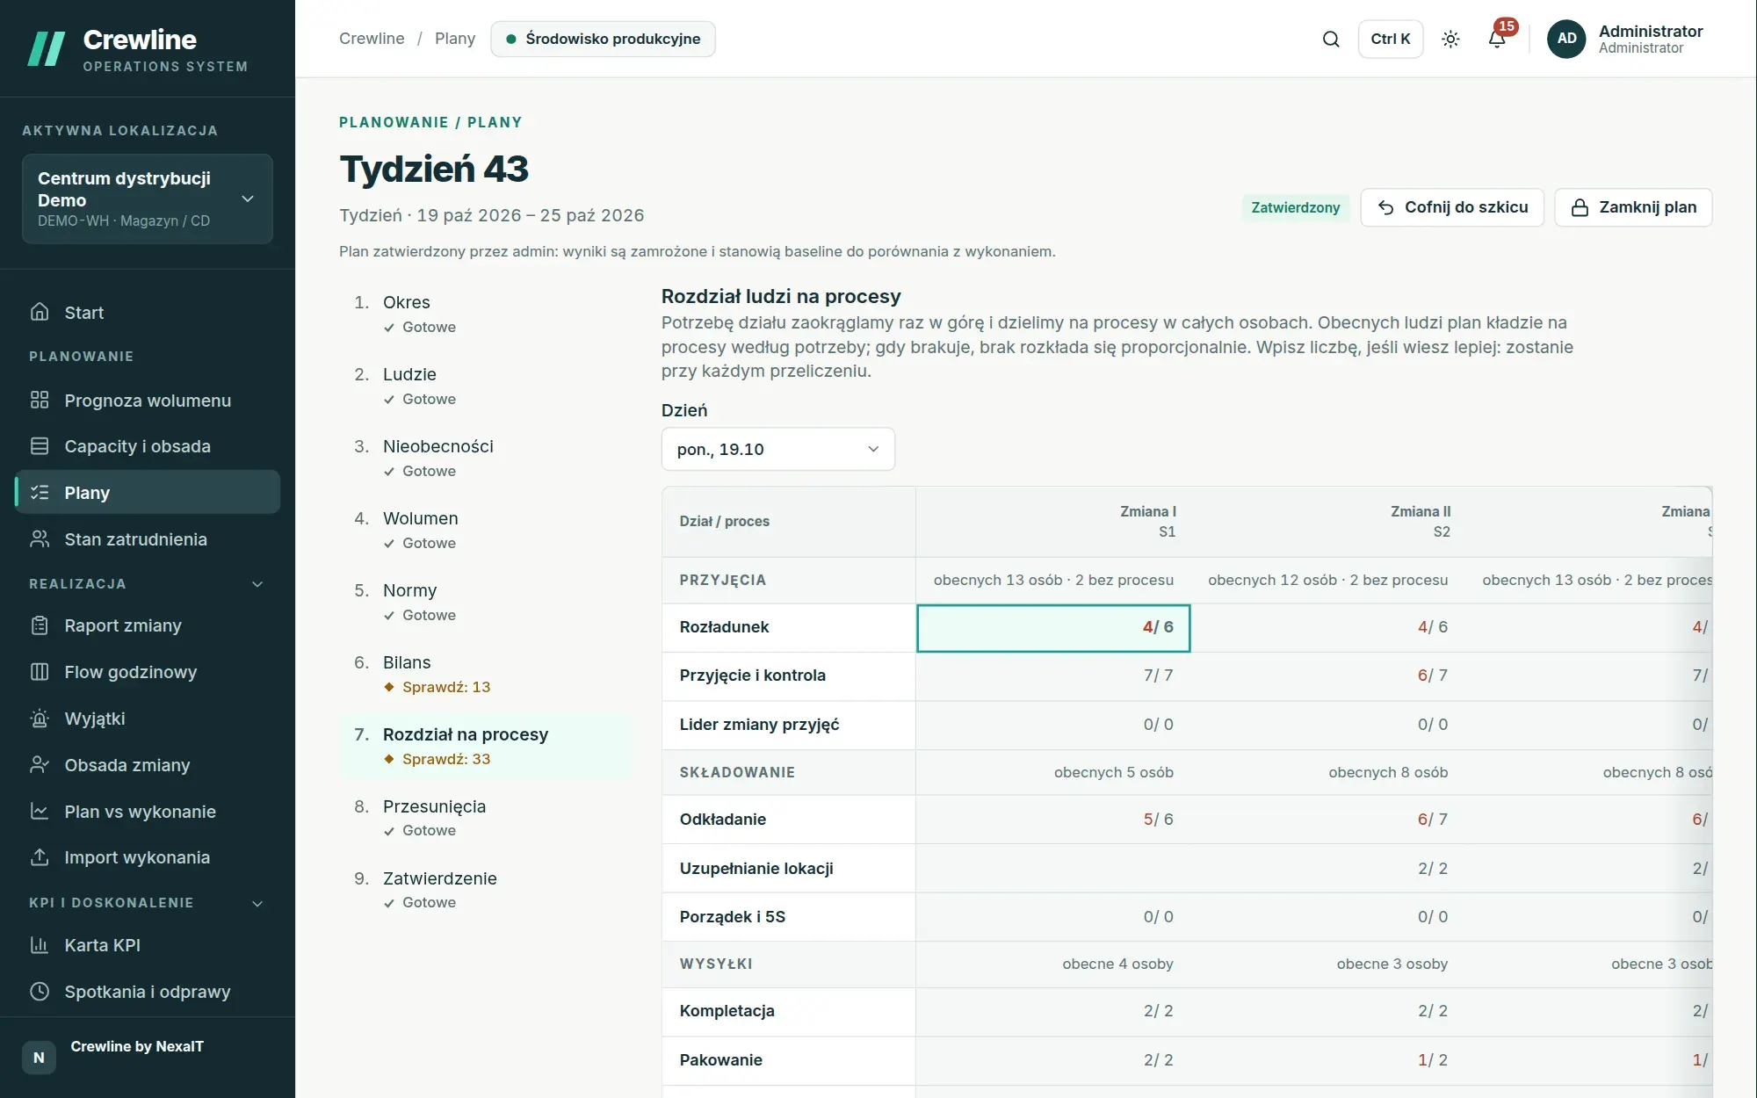Click the Crewline breadcrumb link
This screenshot has width=1757, height=1098.
[372, 39]
